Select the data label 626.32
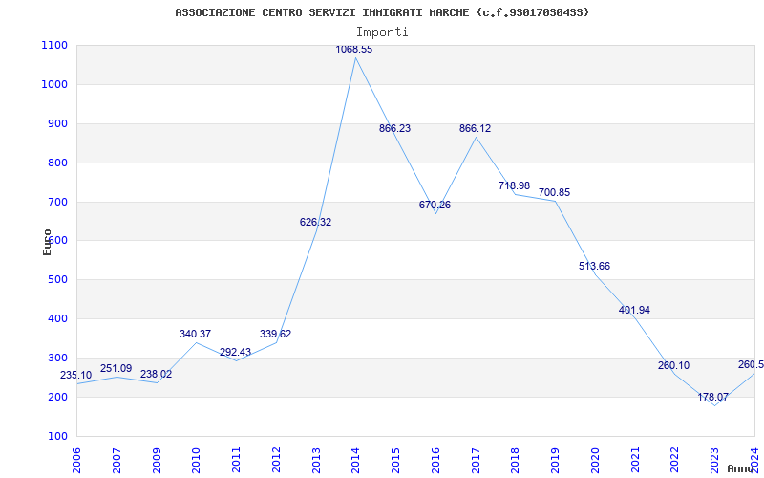Screen dimensions: 764x478 coord(315,223)
